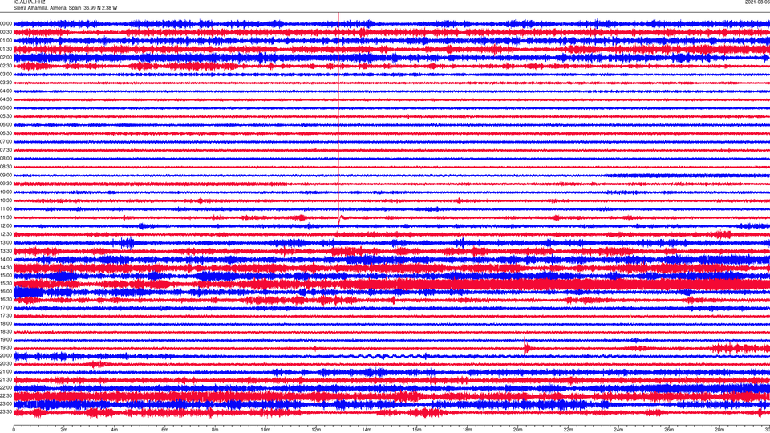The width and height of the screenshot is (770, 433).
Task: Click the "07:30" row time label
Action: (6, 150)
